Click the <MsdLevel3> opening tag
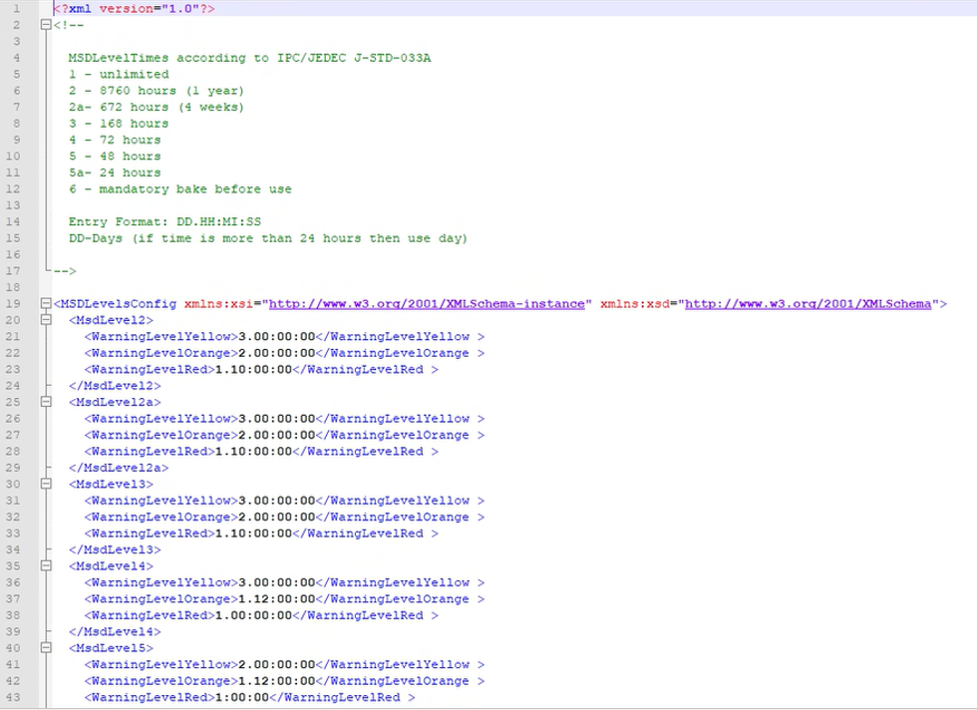Image resolution: width=977 pixels, height=710 pixels. (x=111, y=485)
